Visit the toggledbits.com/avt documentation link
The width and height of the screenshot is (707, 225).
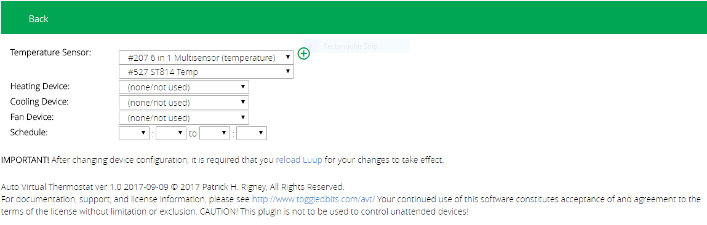pyautogui.click(x=313, y=199)
